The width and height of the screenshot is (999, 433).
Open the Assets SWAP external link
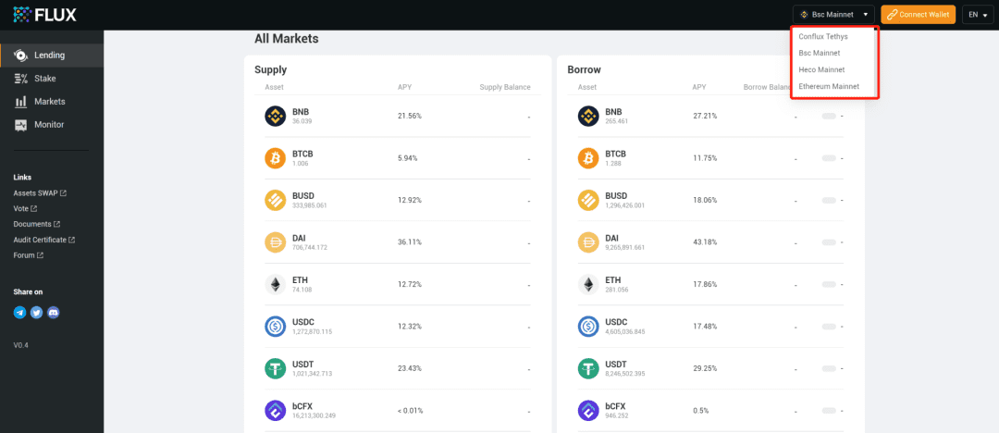[x=40, y=192]
